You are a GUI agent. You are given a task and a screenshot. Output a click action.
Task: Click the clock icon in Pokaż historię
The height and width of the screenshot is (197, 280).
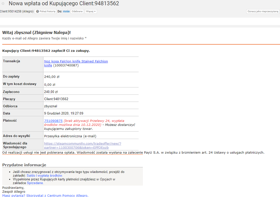point(38,11)
